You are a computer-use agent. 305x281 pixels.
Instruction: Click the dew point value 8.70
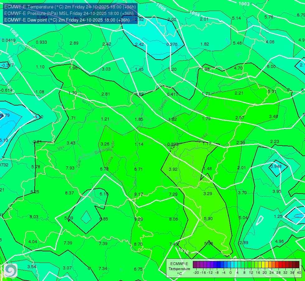tap(138, 244)
